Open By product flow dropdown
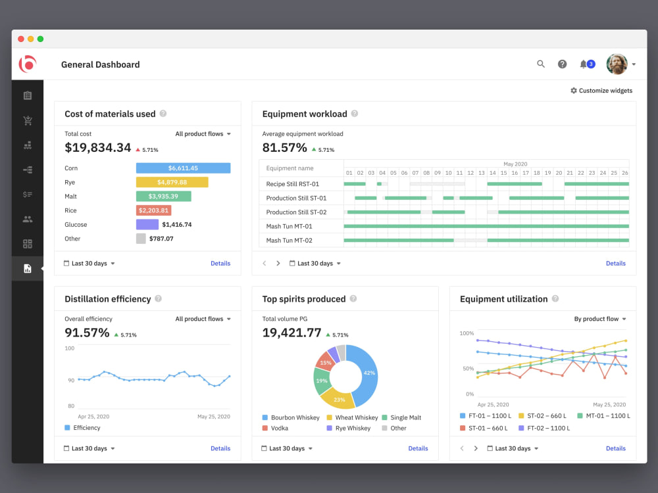This screenshot has width=658, height=493. (x=600, y=319)
